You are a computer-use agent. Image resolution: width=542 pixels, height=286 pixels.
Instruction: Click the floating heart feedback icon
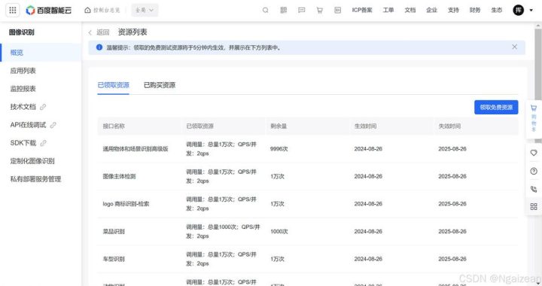click(534, 153)
